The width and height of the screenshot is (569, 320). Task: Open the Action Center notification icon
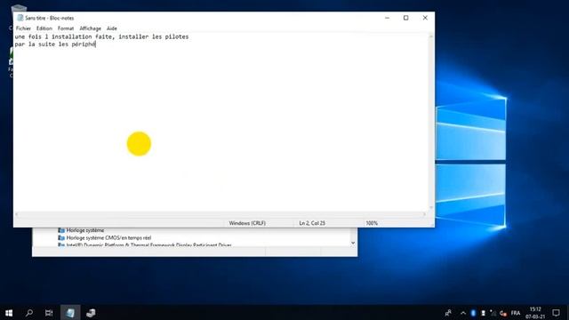pyautogui.click(x=556, y=313)
